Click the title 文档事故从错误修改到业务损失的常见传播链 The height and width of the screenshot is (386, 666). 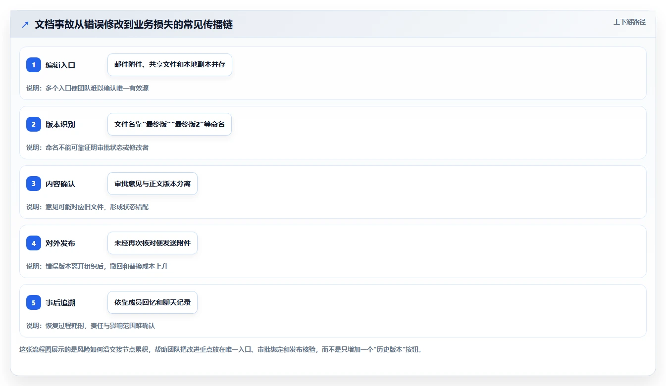[x=134, y=25]
